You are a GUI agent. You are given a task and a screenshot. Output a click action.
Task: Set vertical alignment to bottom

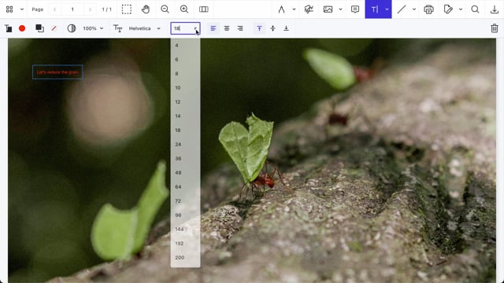286,28
